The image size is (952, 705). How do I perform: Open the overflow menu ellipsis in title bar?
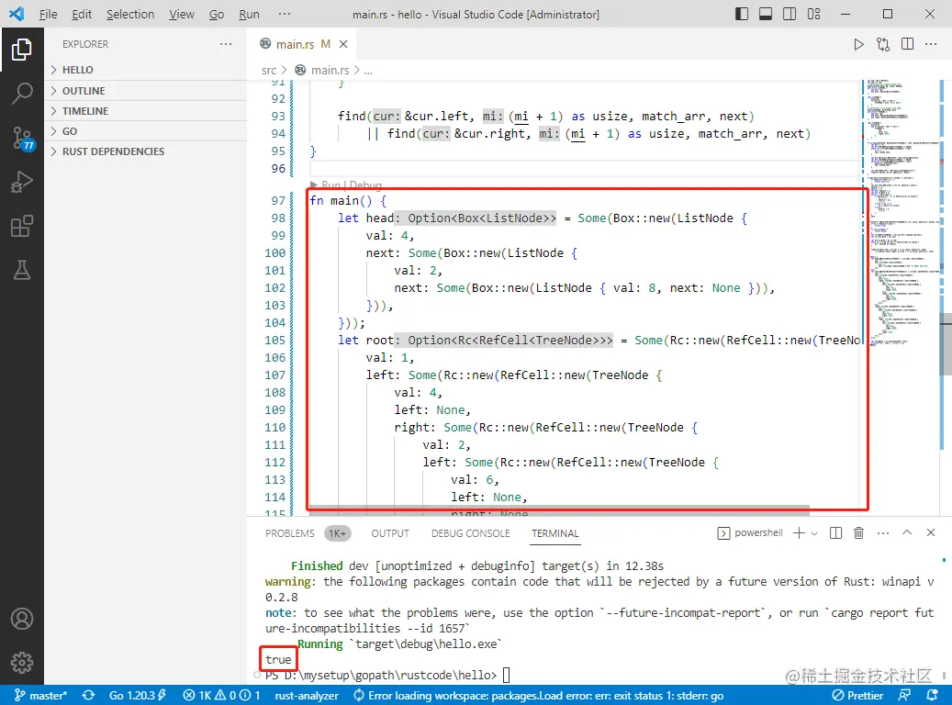(x=285, y=14)
